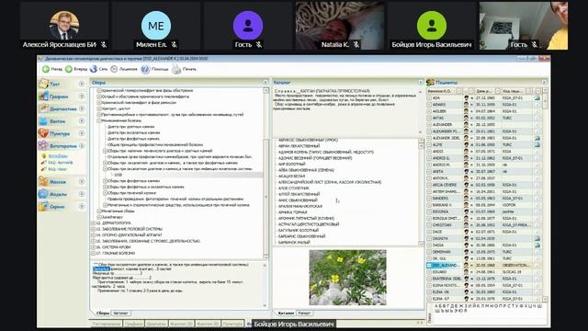The image size is (588, 331).
Task: Click the Пациенты panel header people icon
Action: coord(430,82)
